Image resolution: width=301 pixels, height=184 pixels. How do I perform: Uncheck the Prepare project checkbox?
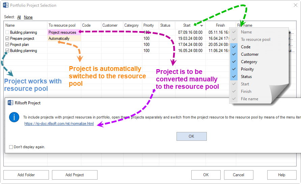7,38
